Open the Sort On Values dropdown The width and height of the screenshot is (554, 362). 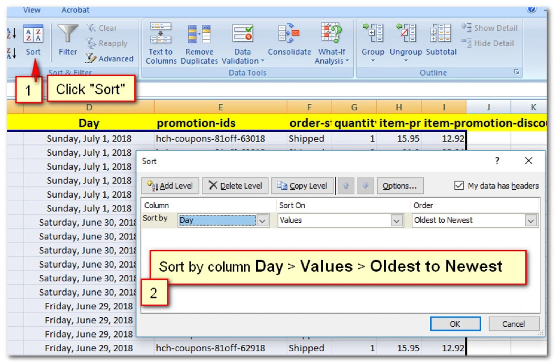pyautogui.click(x=396, y=220)
